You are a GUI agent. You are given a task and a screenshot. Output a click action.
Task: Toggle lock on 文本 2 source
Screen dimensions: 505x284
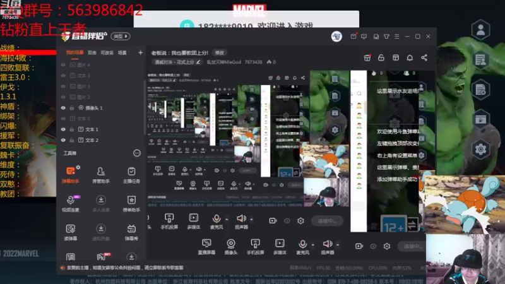[72, 140]
